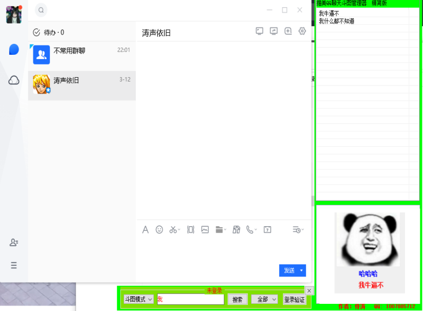This screenshot has width=423, height=311.
Task: Open the 涛声依旧 conversation in list
Action: point(82,85)
